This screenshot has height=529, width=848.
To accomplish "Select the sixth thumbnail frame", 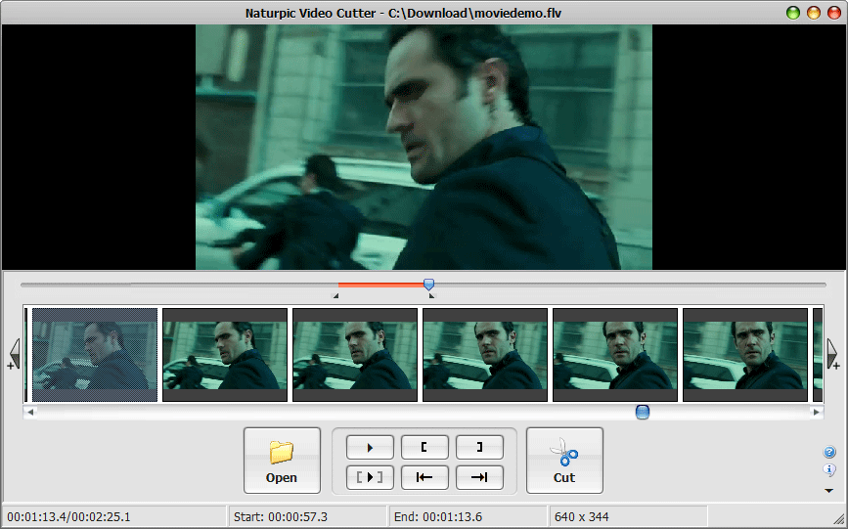I will click(x=745, y=355).
